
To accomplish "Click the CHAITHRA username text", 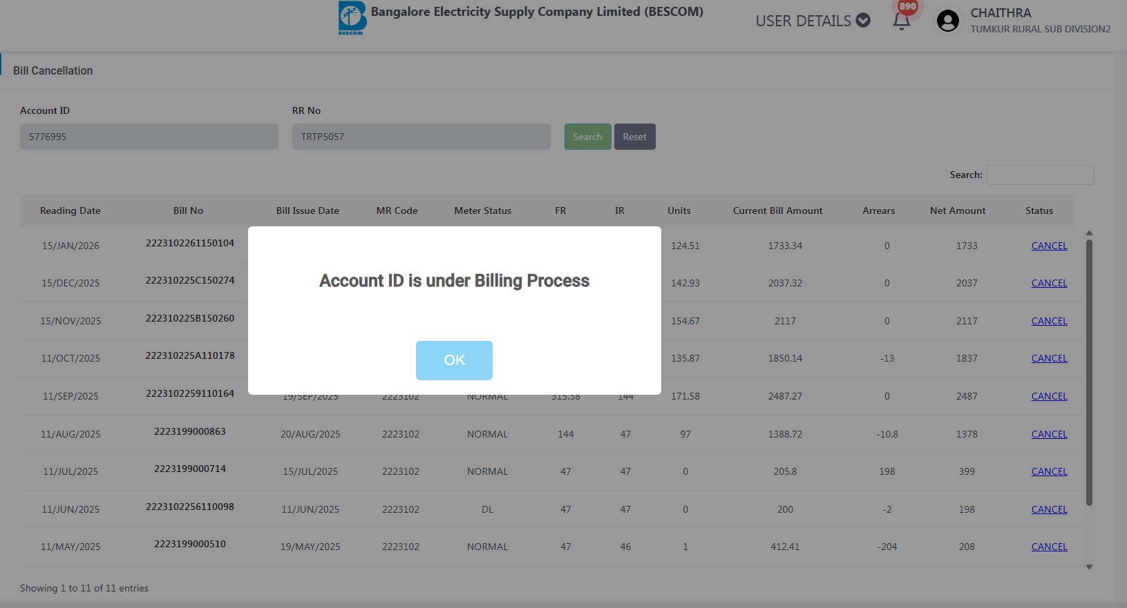I will (x=1001, y=13).
